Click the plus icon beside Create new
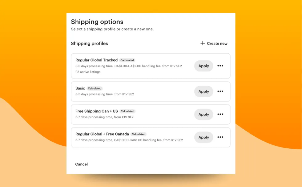Viewport: 302px width, 187px height. coord(203,44)
